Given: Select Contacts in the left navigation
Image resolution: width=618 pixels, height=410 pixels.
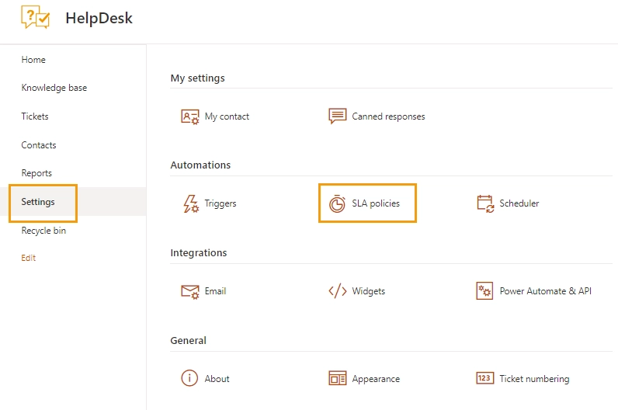Looking at the screenshot, I should click(39, 145).
